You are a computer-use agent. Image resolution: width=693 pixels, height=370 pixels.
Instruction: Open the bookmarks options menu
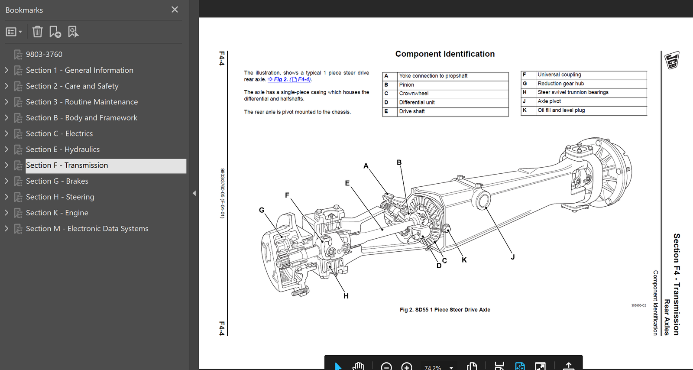pos(14,32)
